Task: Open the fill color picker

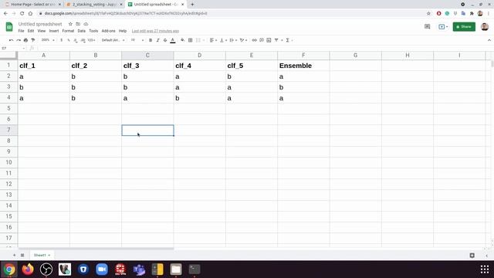Action: [182, 40]
